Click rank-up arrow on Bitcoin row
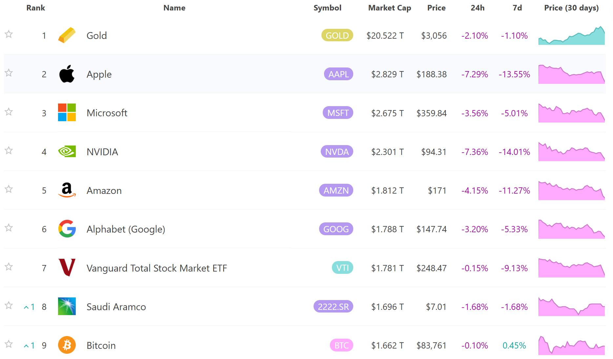 (x=26, y=346)
